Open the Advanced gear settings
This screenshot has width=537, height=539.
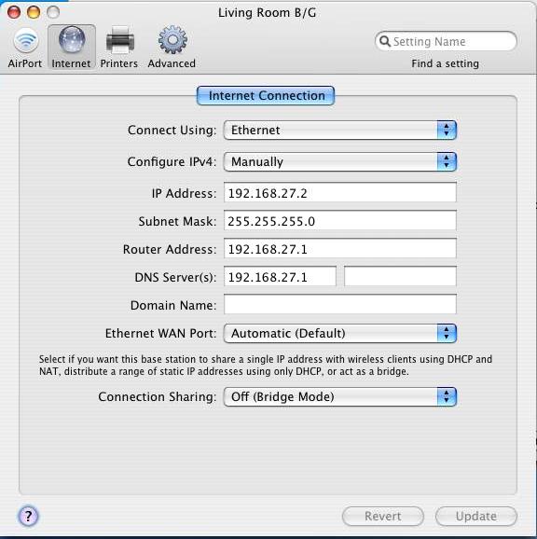click(x=172, y=48)
